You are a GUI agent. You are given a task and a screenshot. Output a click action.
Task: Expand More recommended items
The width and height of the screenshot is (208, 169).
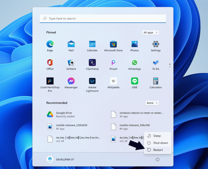coord(152,103)
